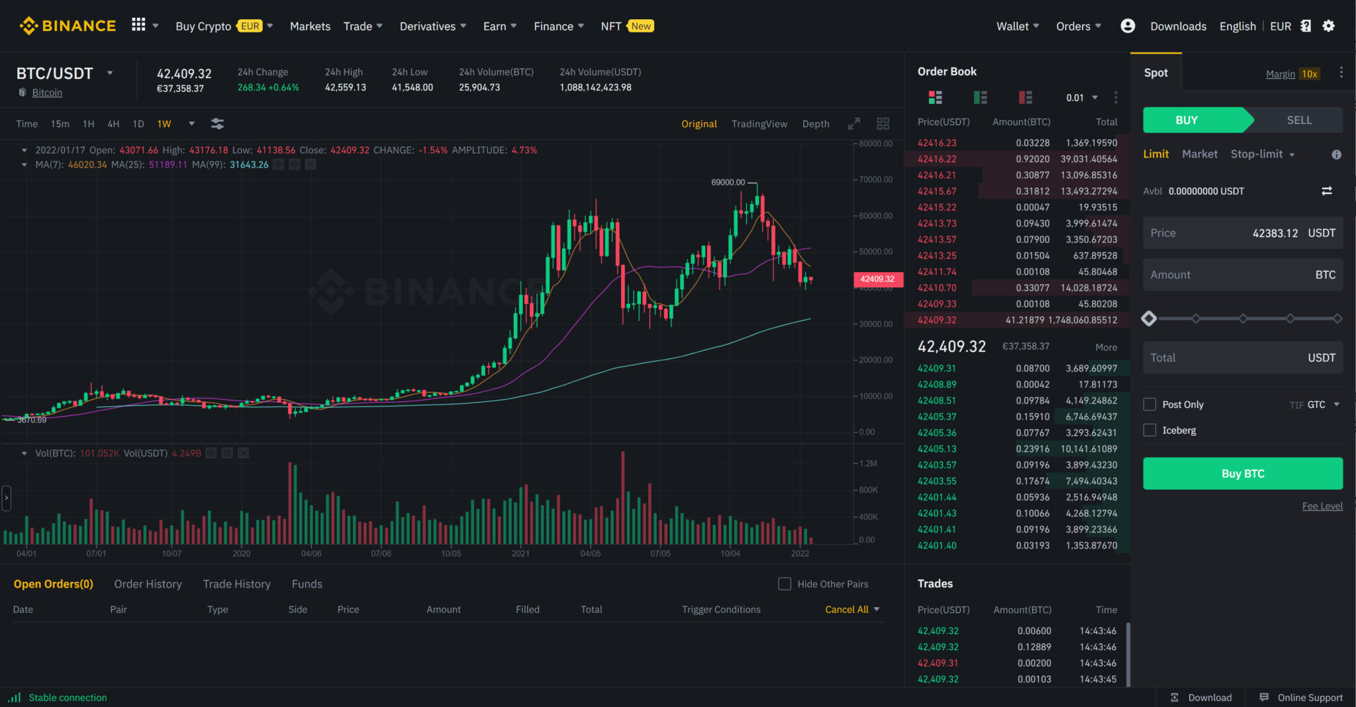Open Volume indicator settings icon
Screen dimensions: 1356x707
[x=227, y=453]
